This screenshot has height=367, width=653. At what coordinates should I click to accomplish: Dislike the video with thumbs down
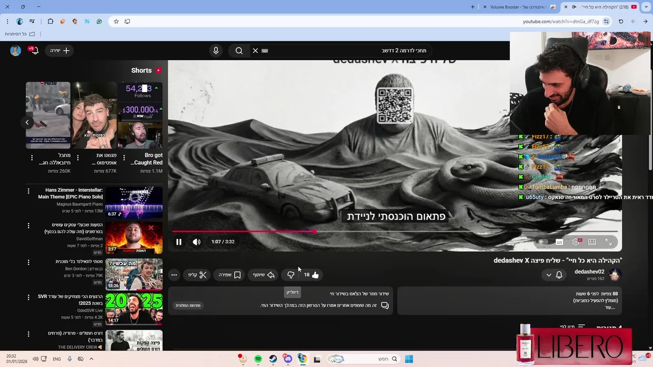[291, 275]
